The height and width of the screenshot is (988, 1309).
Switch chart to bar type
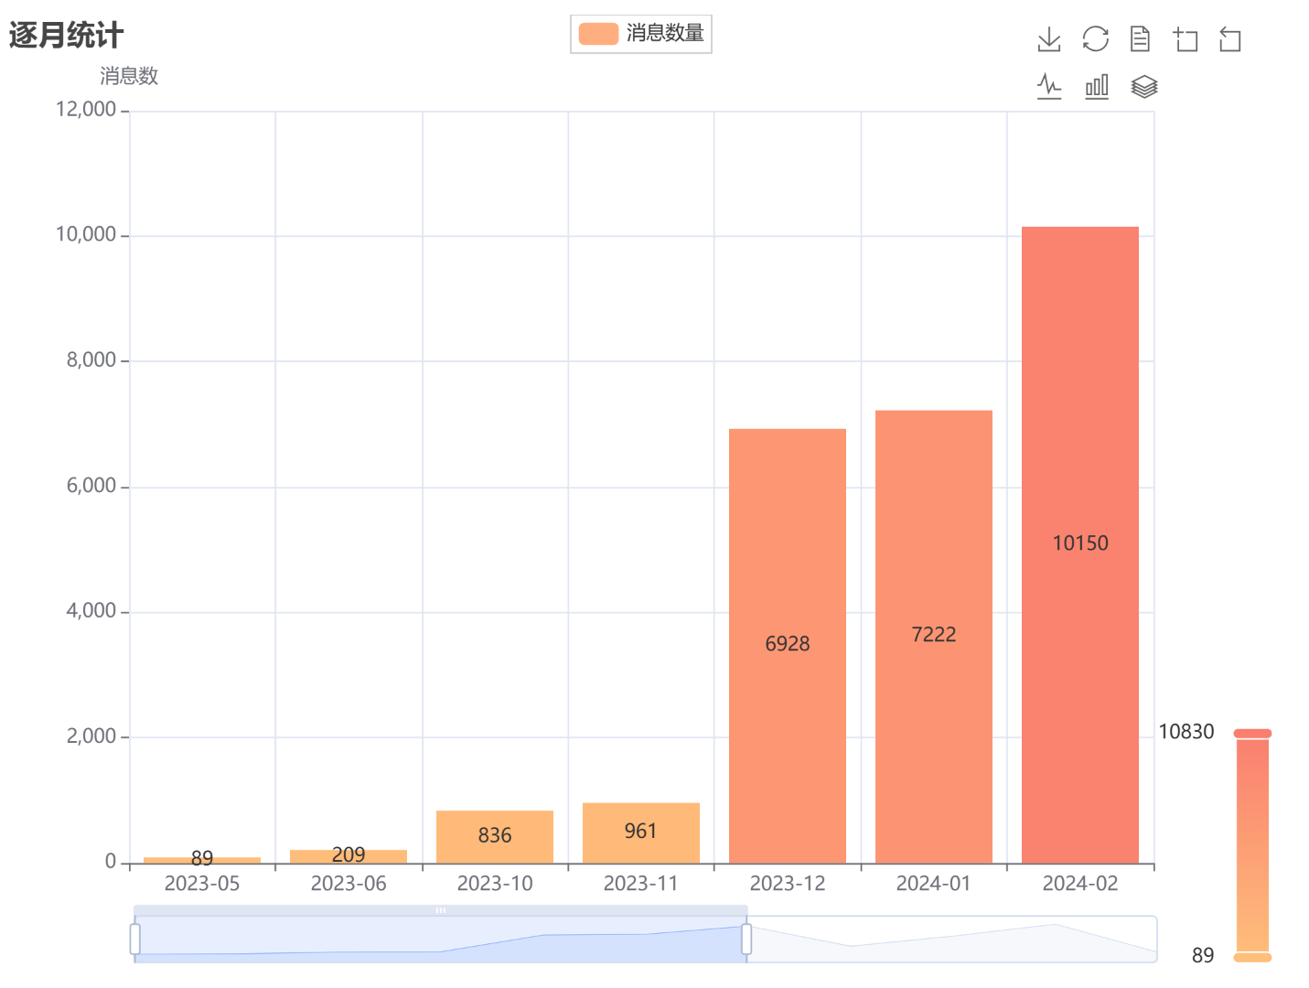pyautogui.click(x=1097, y=87)
